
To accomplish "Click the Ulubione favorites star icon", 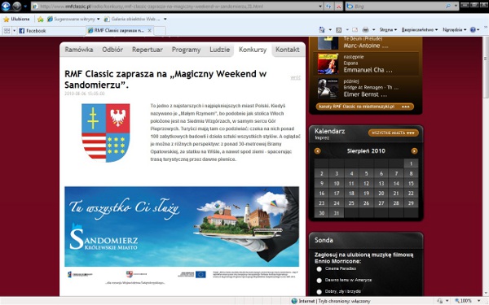I will coord(7,20).
